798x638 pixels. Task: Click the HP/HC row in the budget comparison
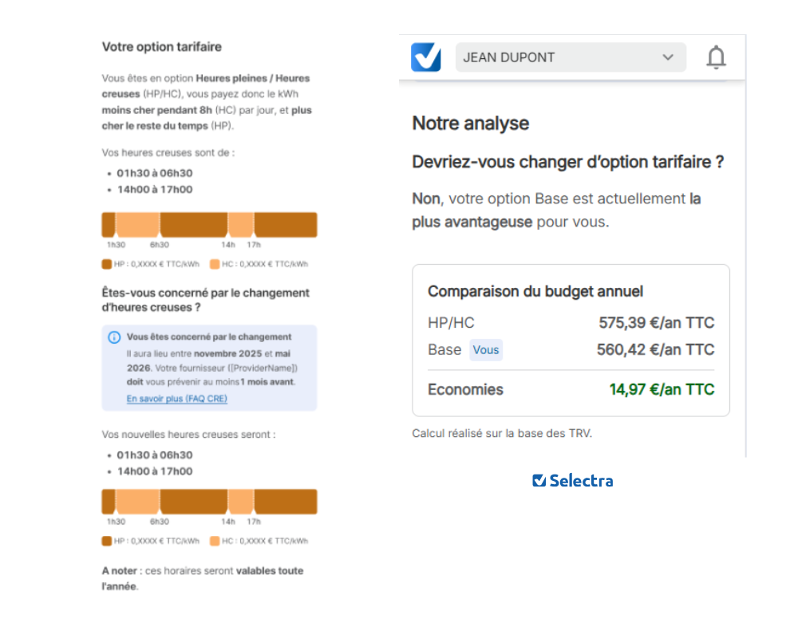[x=571, y=322]
